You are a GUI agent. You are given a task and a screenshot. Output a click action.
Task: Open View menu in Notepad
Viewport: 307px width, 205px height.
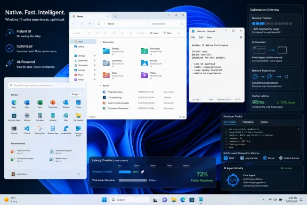pos(209,37)
